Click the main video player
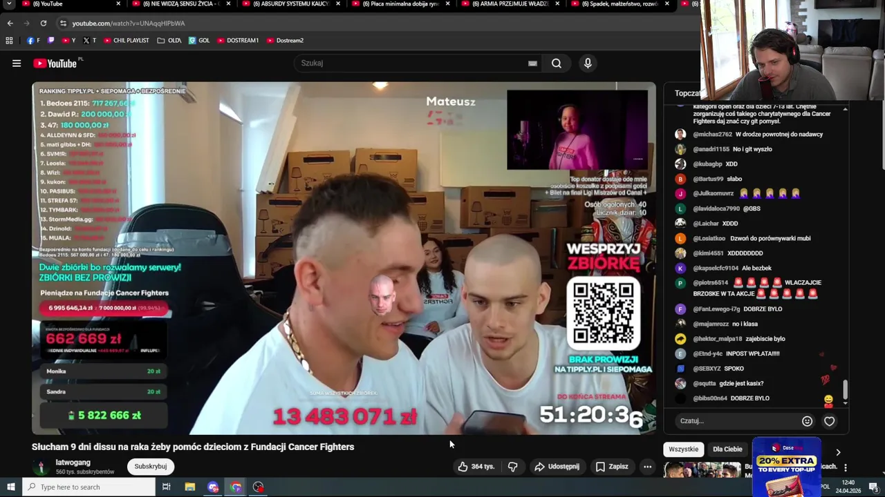Viewport: 885px width, 497px height. coord(344,258)
